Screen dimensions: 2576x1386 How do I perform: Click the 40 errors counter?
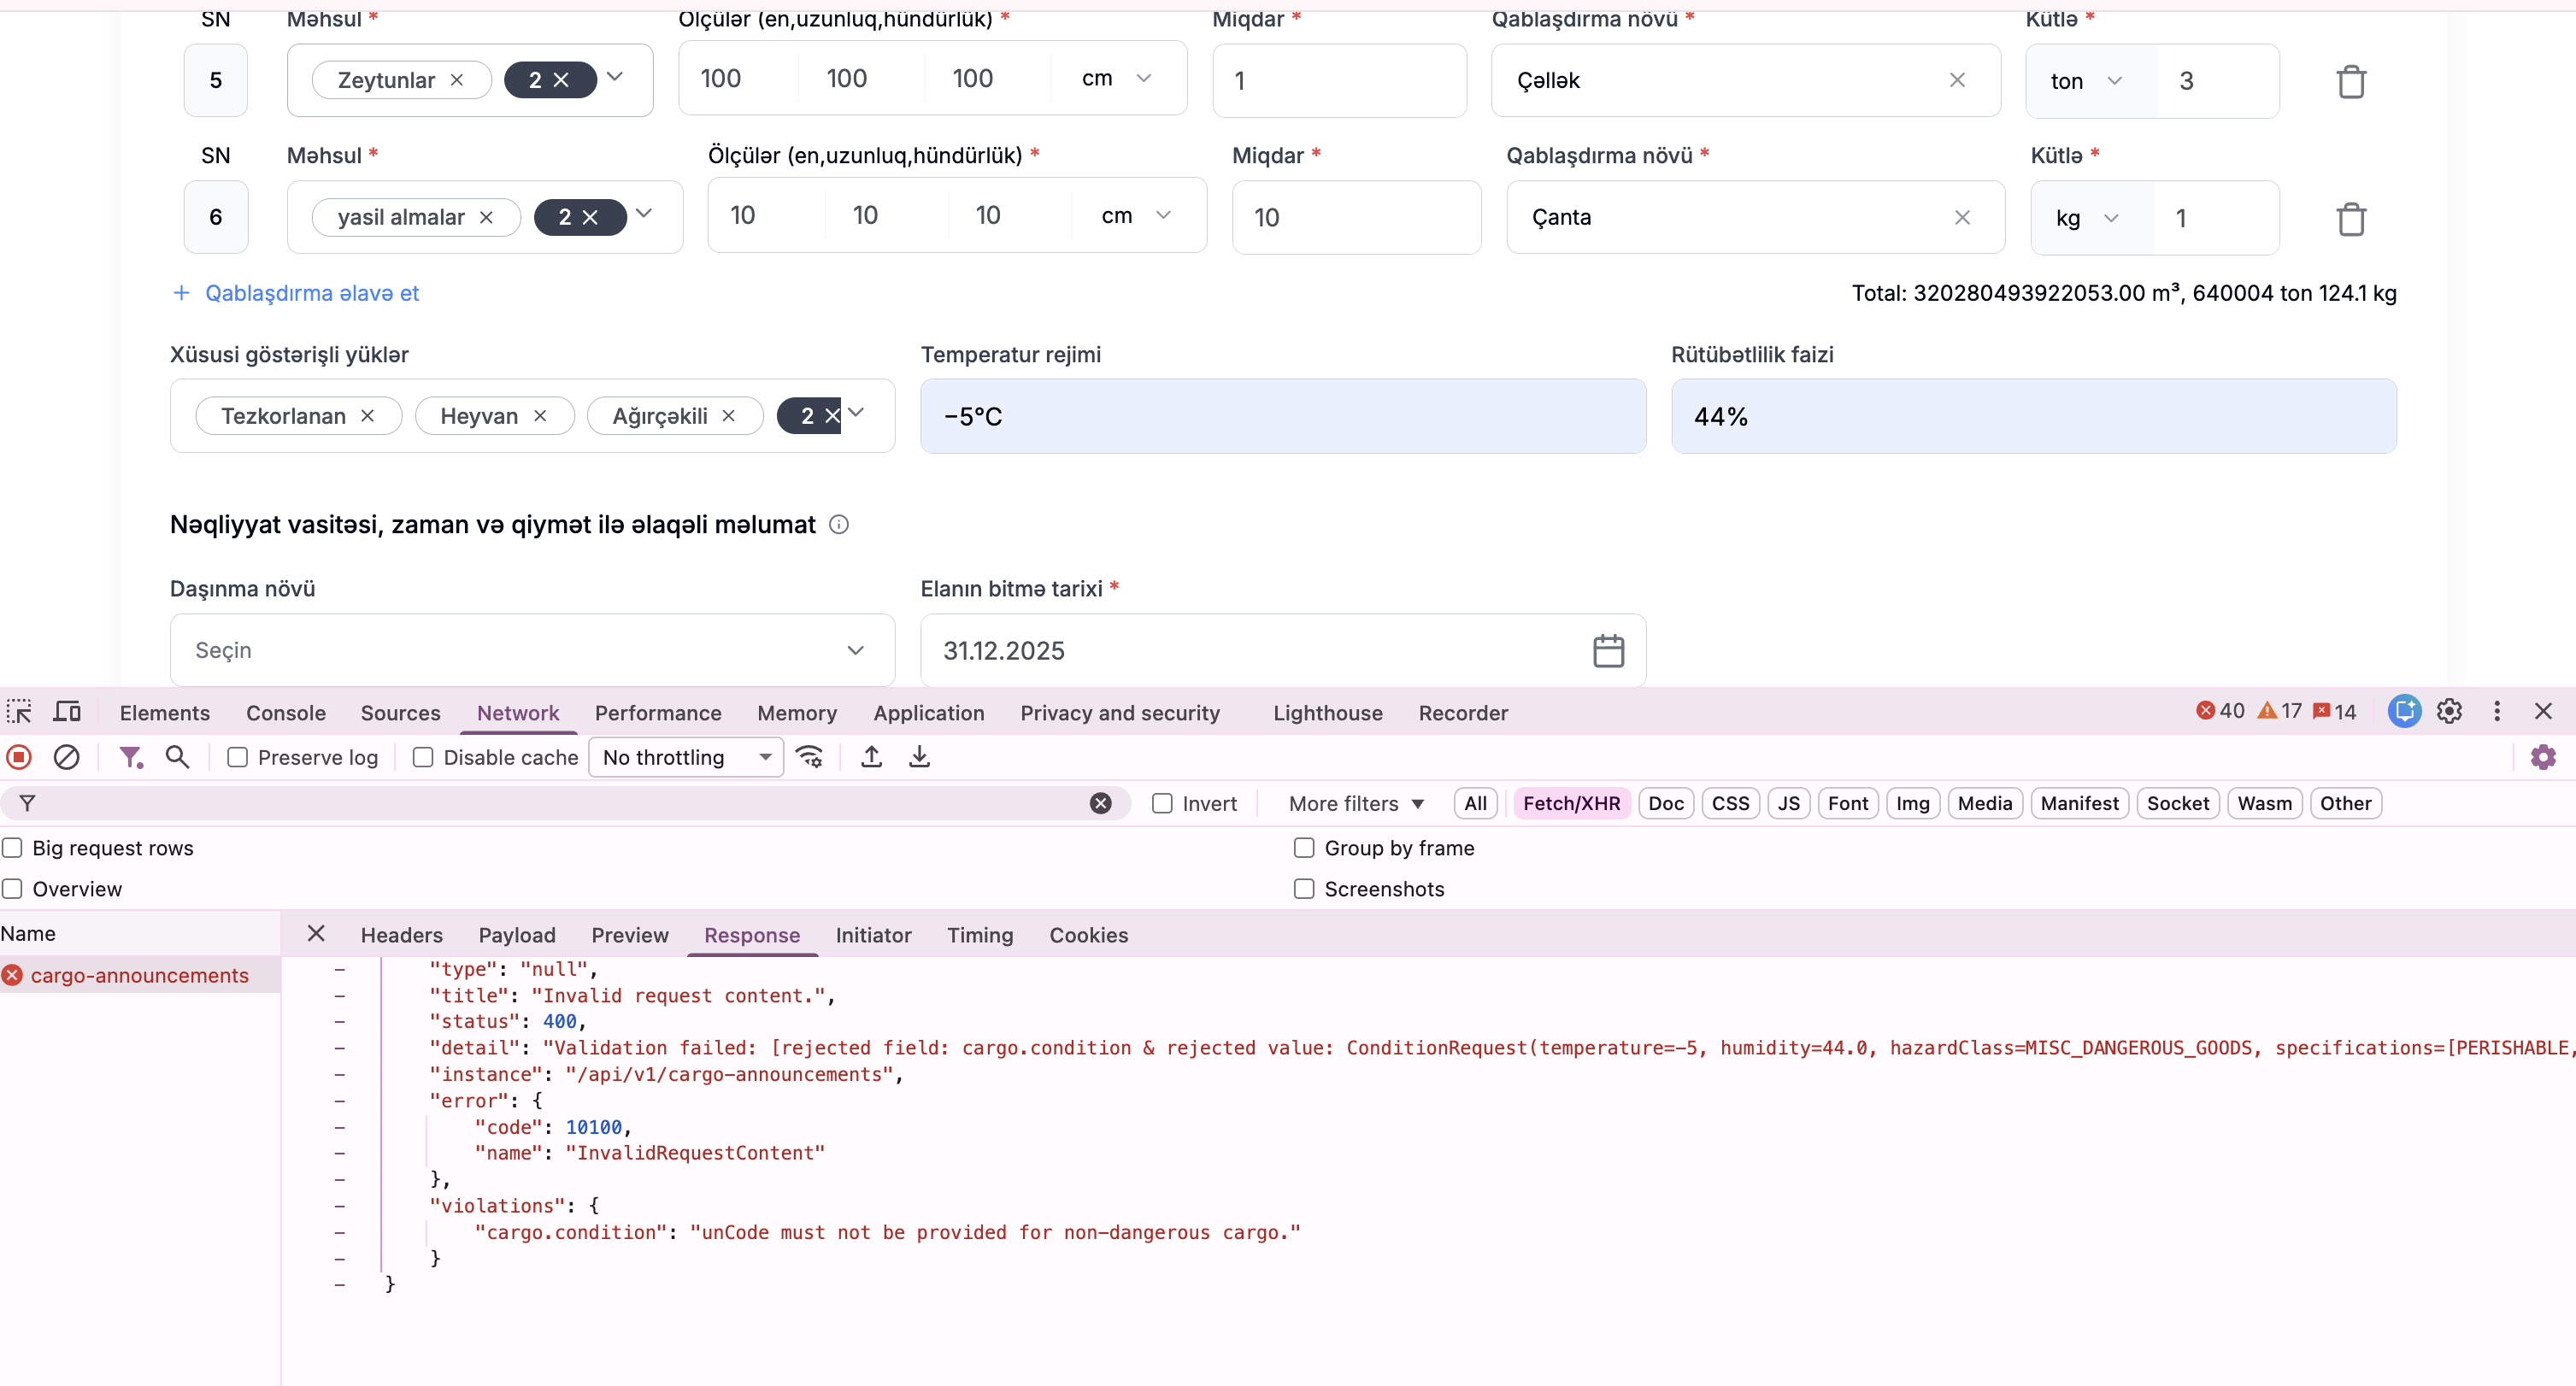pos(2220,711)
